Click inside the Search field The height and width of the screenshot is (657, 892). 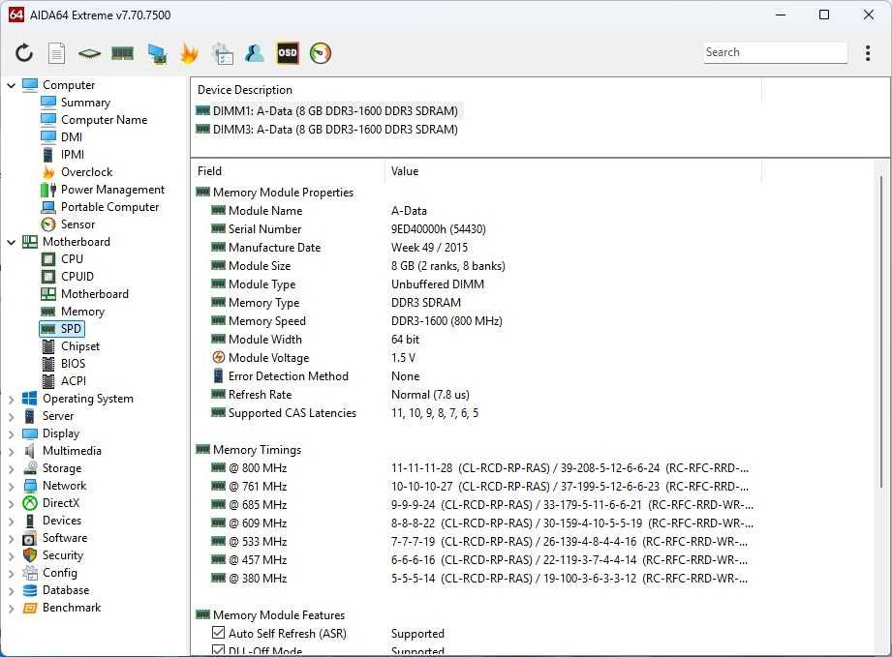coord(775,52)
